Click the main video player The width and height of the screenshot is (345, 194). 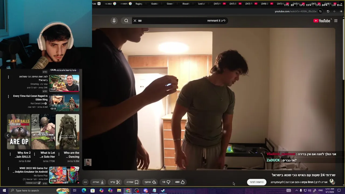click(209, 99)
